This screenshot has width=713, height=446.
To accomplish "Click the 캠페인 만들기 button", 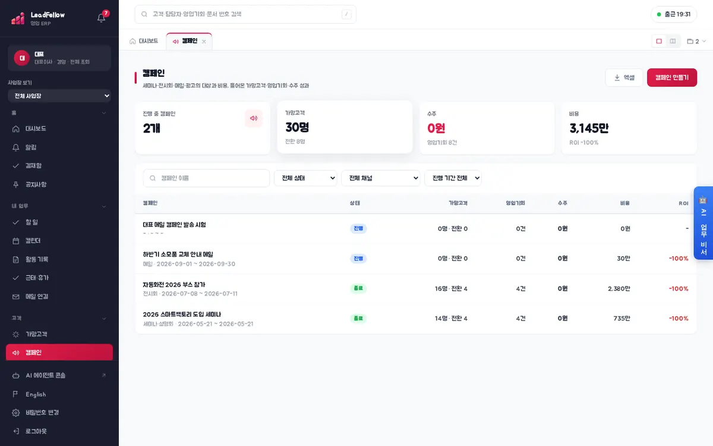I will click(x=672, y=77).
